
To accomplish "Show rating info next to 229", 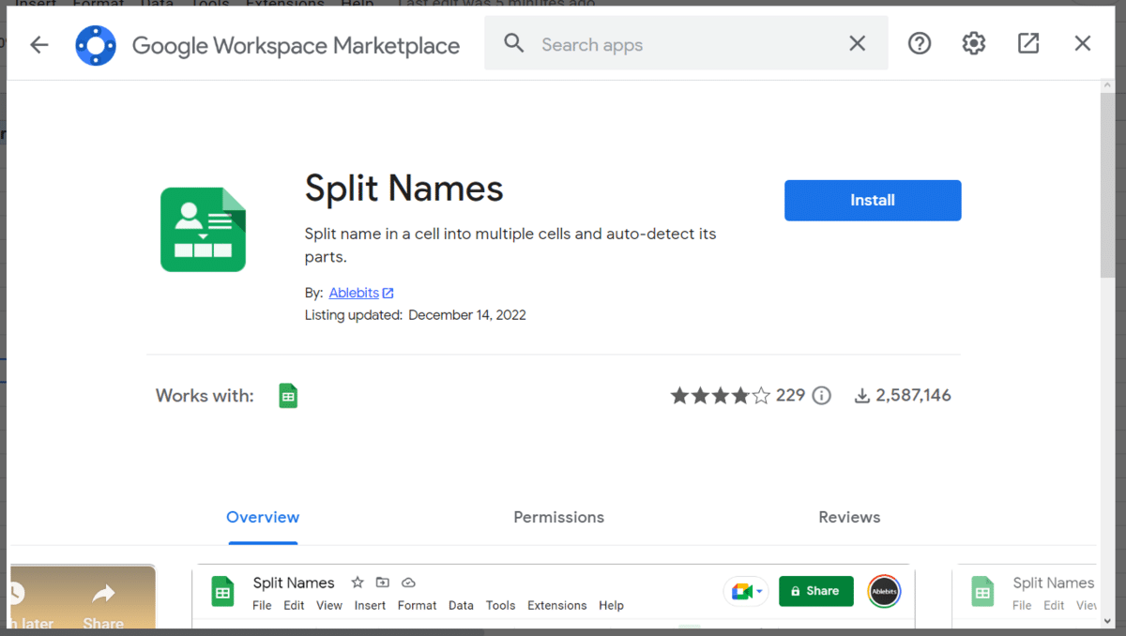I will (x=822, y=396).
